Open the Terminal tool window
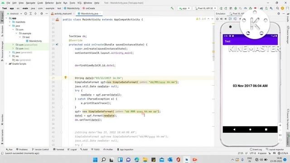The width and height of the screenshot is (290, 163). coord(58,149)
